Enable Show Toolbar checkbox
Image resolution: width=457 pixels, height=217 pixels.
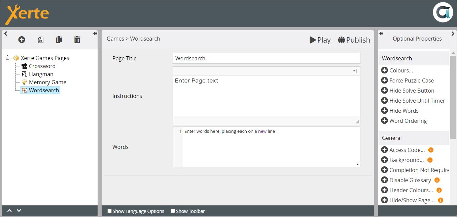[x=173, y=211]
